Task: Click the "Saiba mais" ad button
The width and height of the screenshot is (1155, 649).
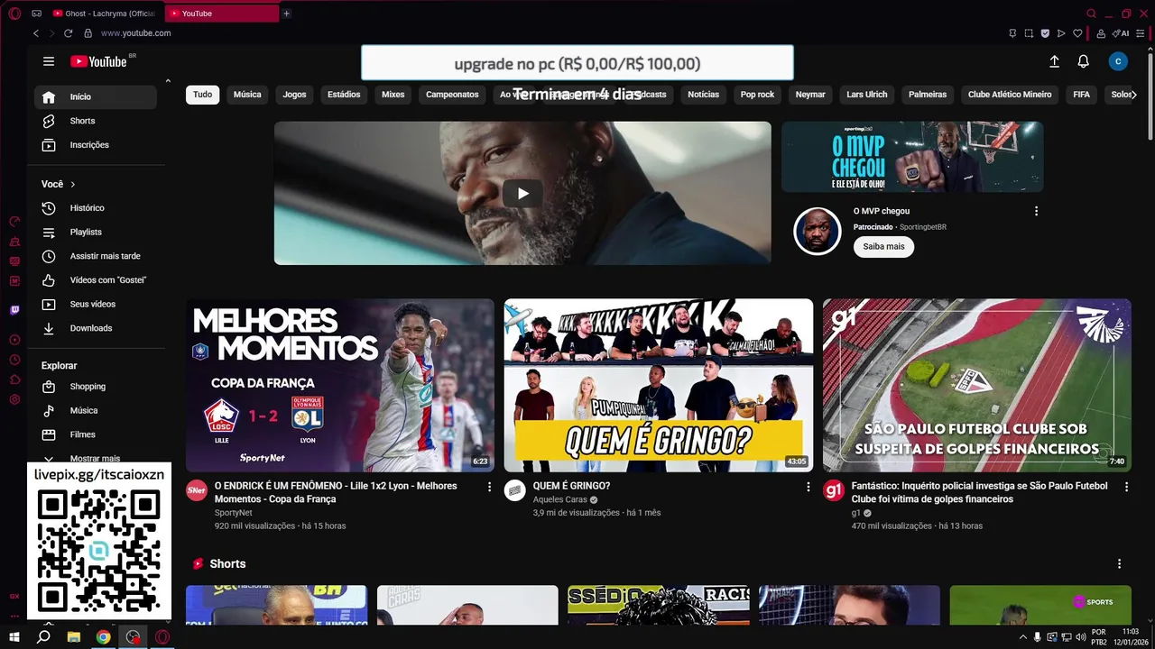Action: (x=883, y=247)
